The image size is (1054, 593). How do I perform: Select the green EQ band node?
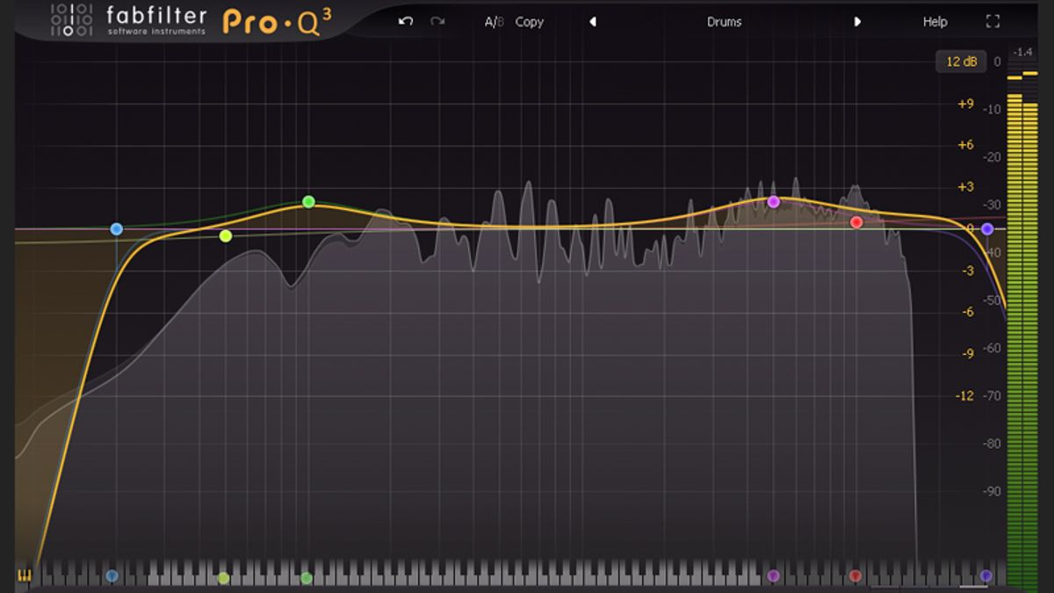tap(308, 202)
